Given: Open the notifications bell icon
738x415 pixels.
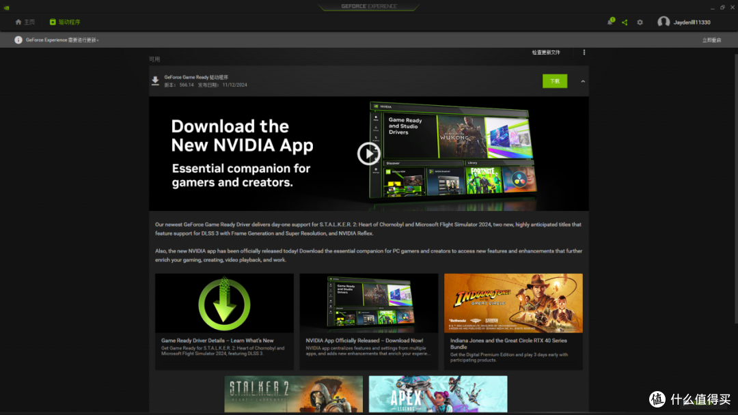Looking at the screenshot, I should [x=610, y=22].
